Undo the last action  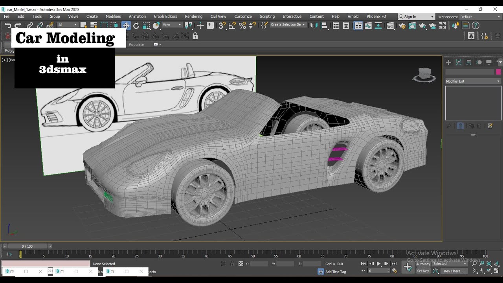point(8,26)
